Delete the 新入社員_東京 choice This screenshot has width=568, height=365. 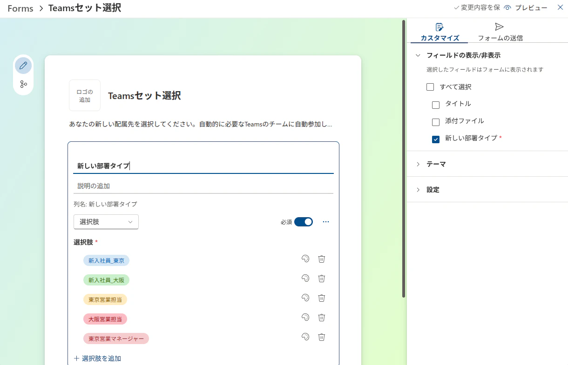tap(321, 259)
